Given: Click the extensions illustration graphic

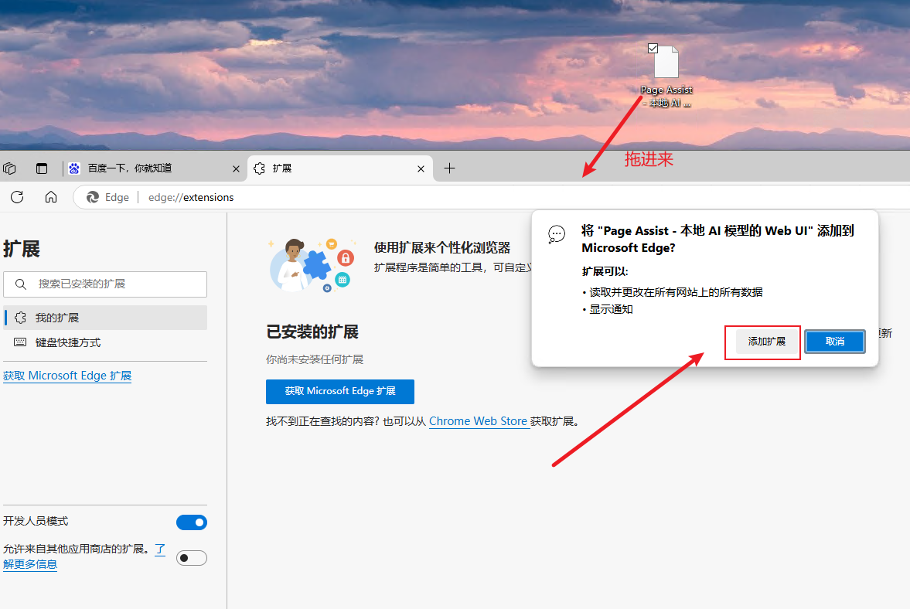Looking at the screenshot, I should click(312, 265).
